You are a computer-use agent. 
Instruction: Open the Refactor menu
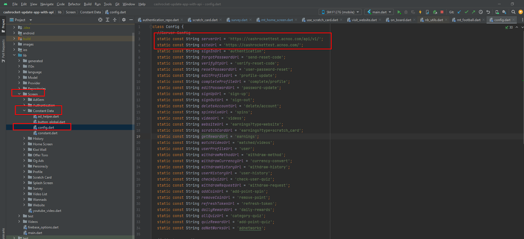point(74,4)
